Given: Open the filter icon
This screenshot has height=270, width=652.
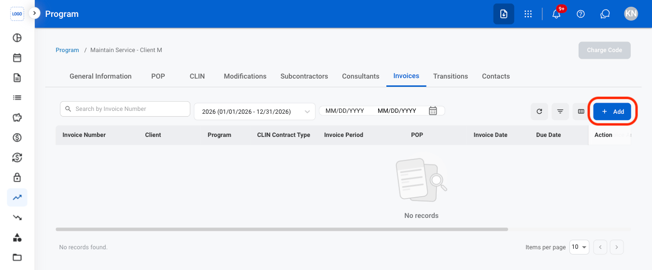Looking at the screenshot, I should 560,111.
